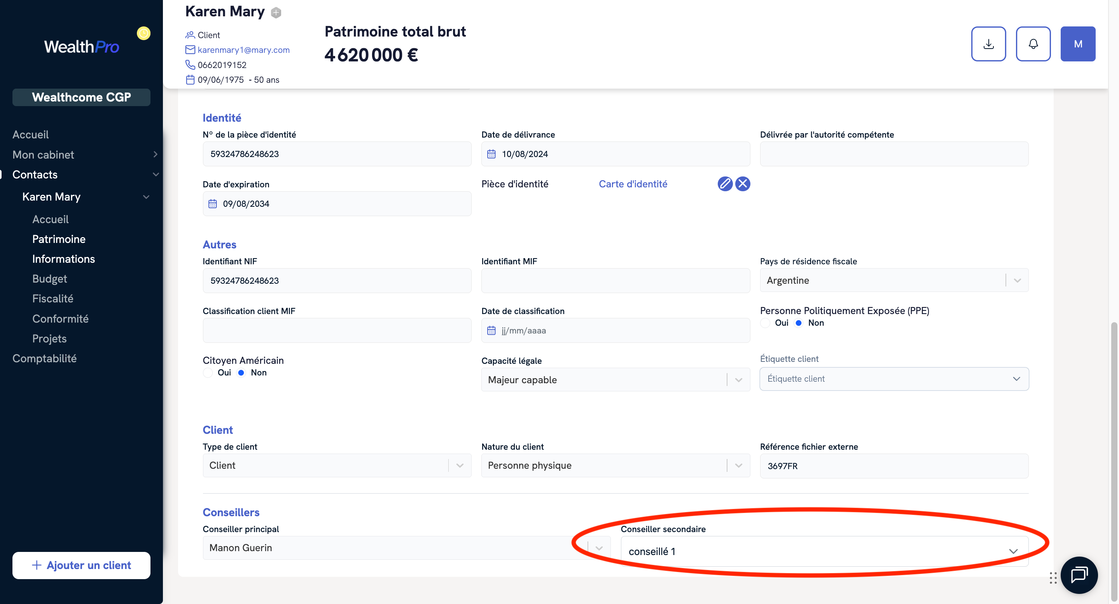
Task: Select Oui for Personne Politiquement Exposée
Action: coord(766,323)
